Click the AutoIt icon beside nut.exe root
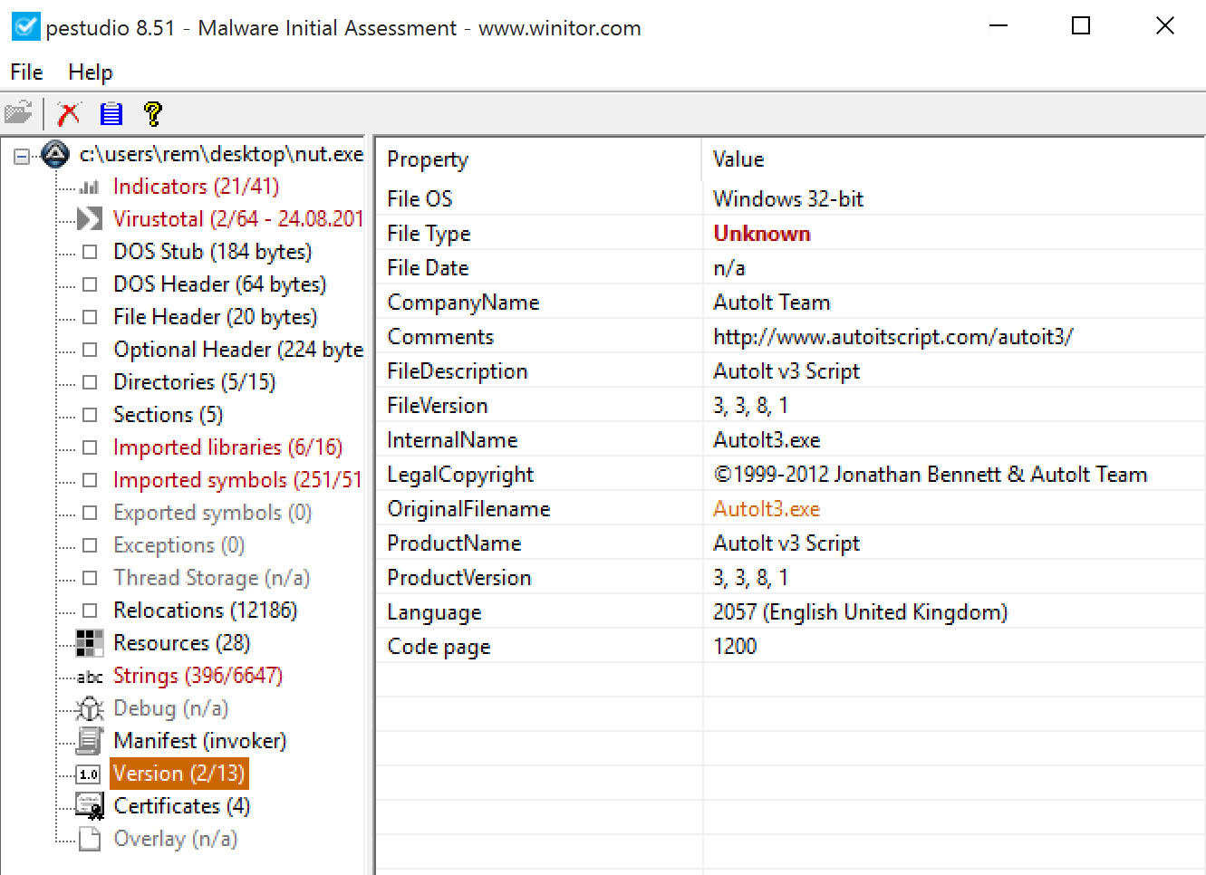 (x=55, y=155)
